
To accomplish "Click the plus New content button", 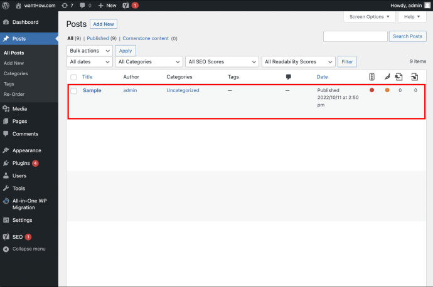I will pos(107,6).
